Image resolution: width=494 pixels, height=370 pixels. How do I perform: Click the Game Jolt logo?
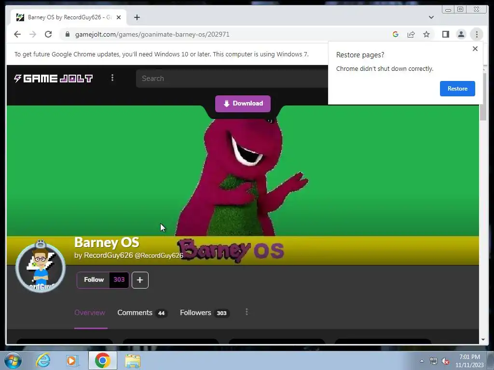coord(53,79)
